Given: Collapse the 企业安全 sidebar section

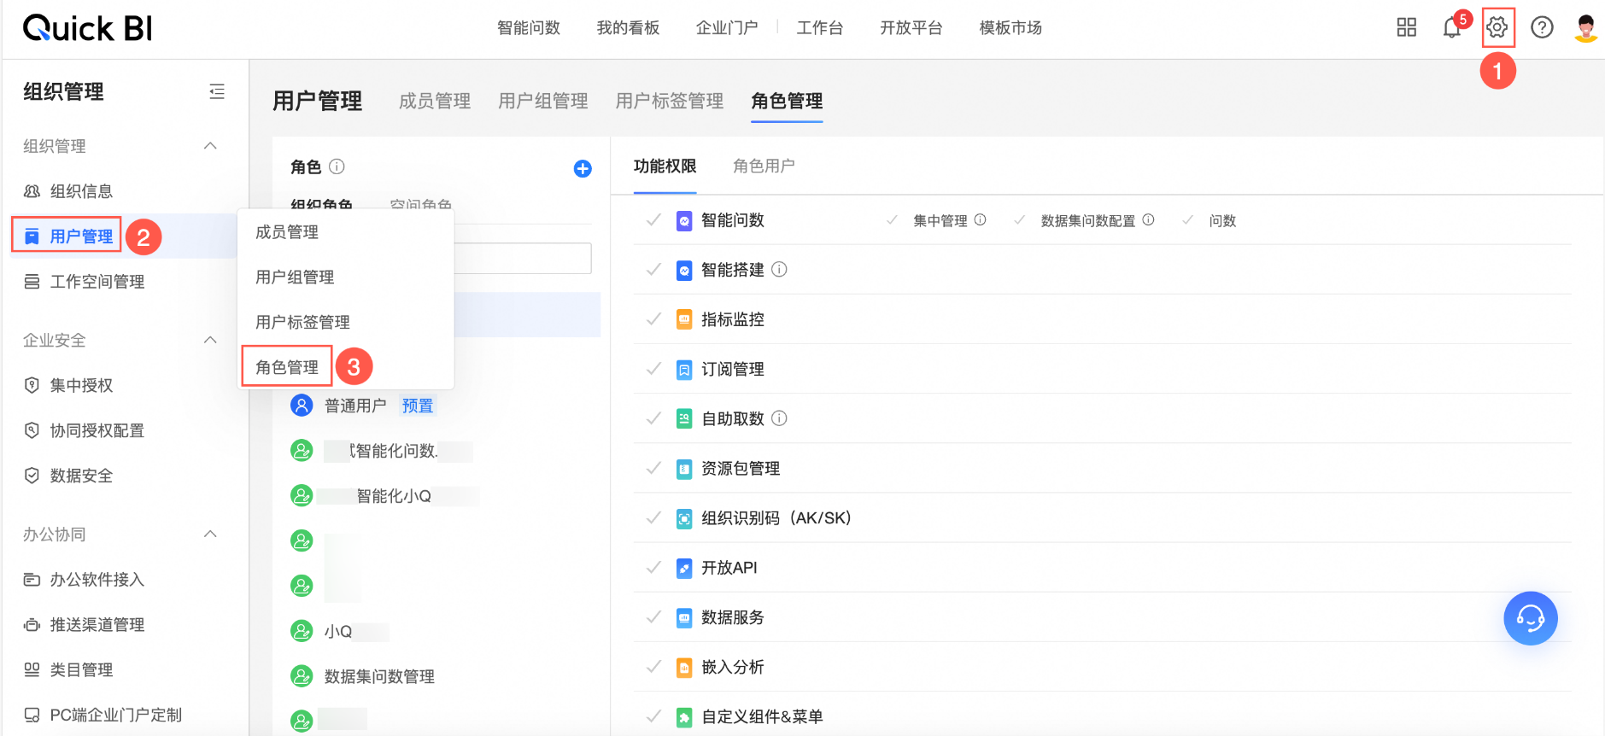Looking at the screenshot, I should [x=210, y=340].
